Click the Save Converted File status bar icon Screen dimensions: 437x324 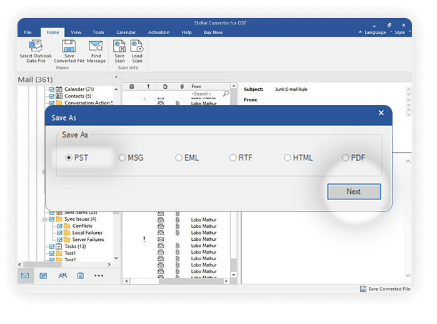pyautogui.click(x=363, y=289)
